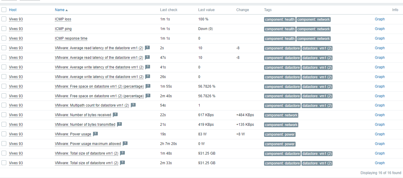The height and width of the screenshot is (178, 403).
Task: Click component: network tag in bytes received row
Action: tap(281, 115)
